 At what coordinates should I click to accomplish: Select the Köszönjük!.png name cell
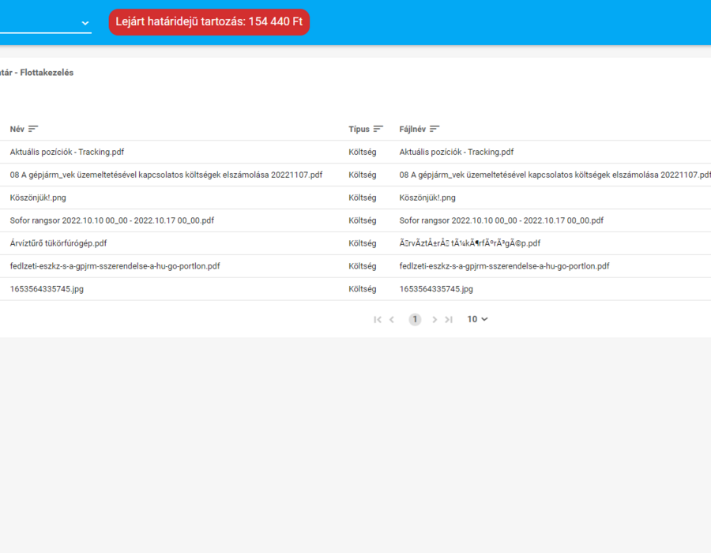(x=38, y=197)
